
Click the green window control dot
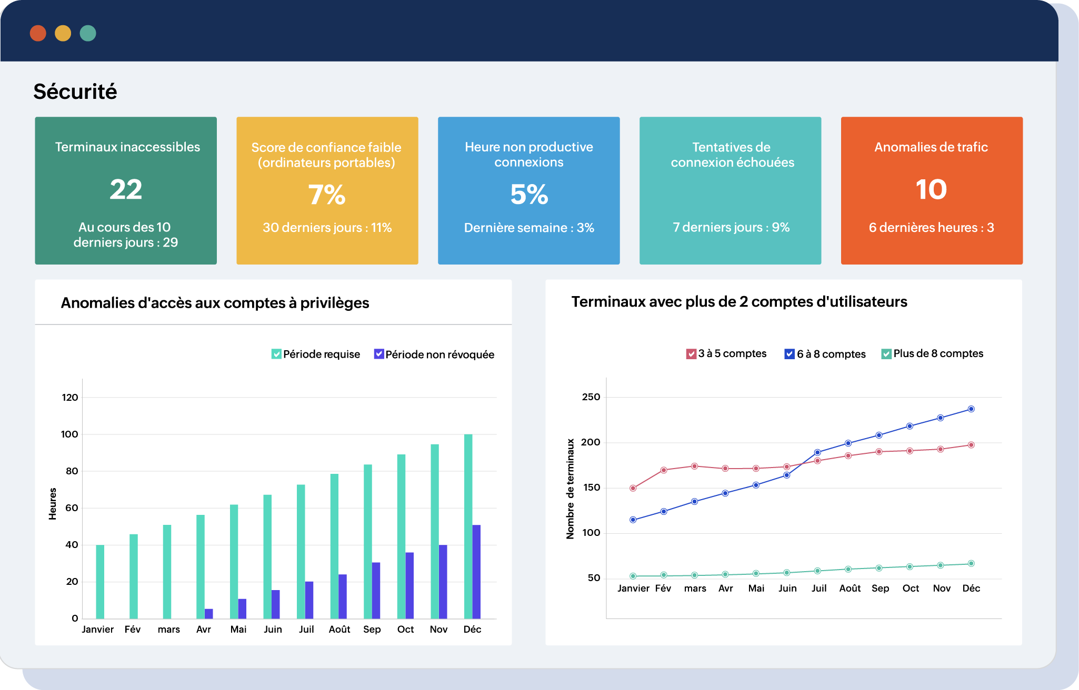[88, 33]
